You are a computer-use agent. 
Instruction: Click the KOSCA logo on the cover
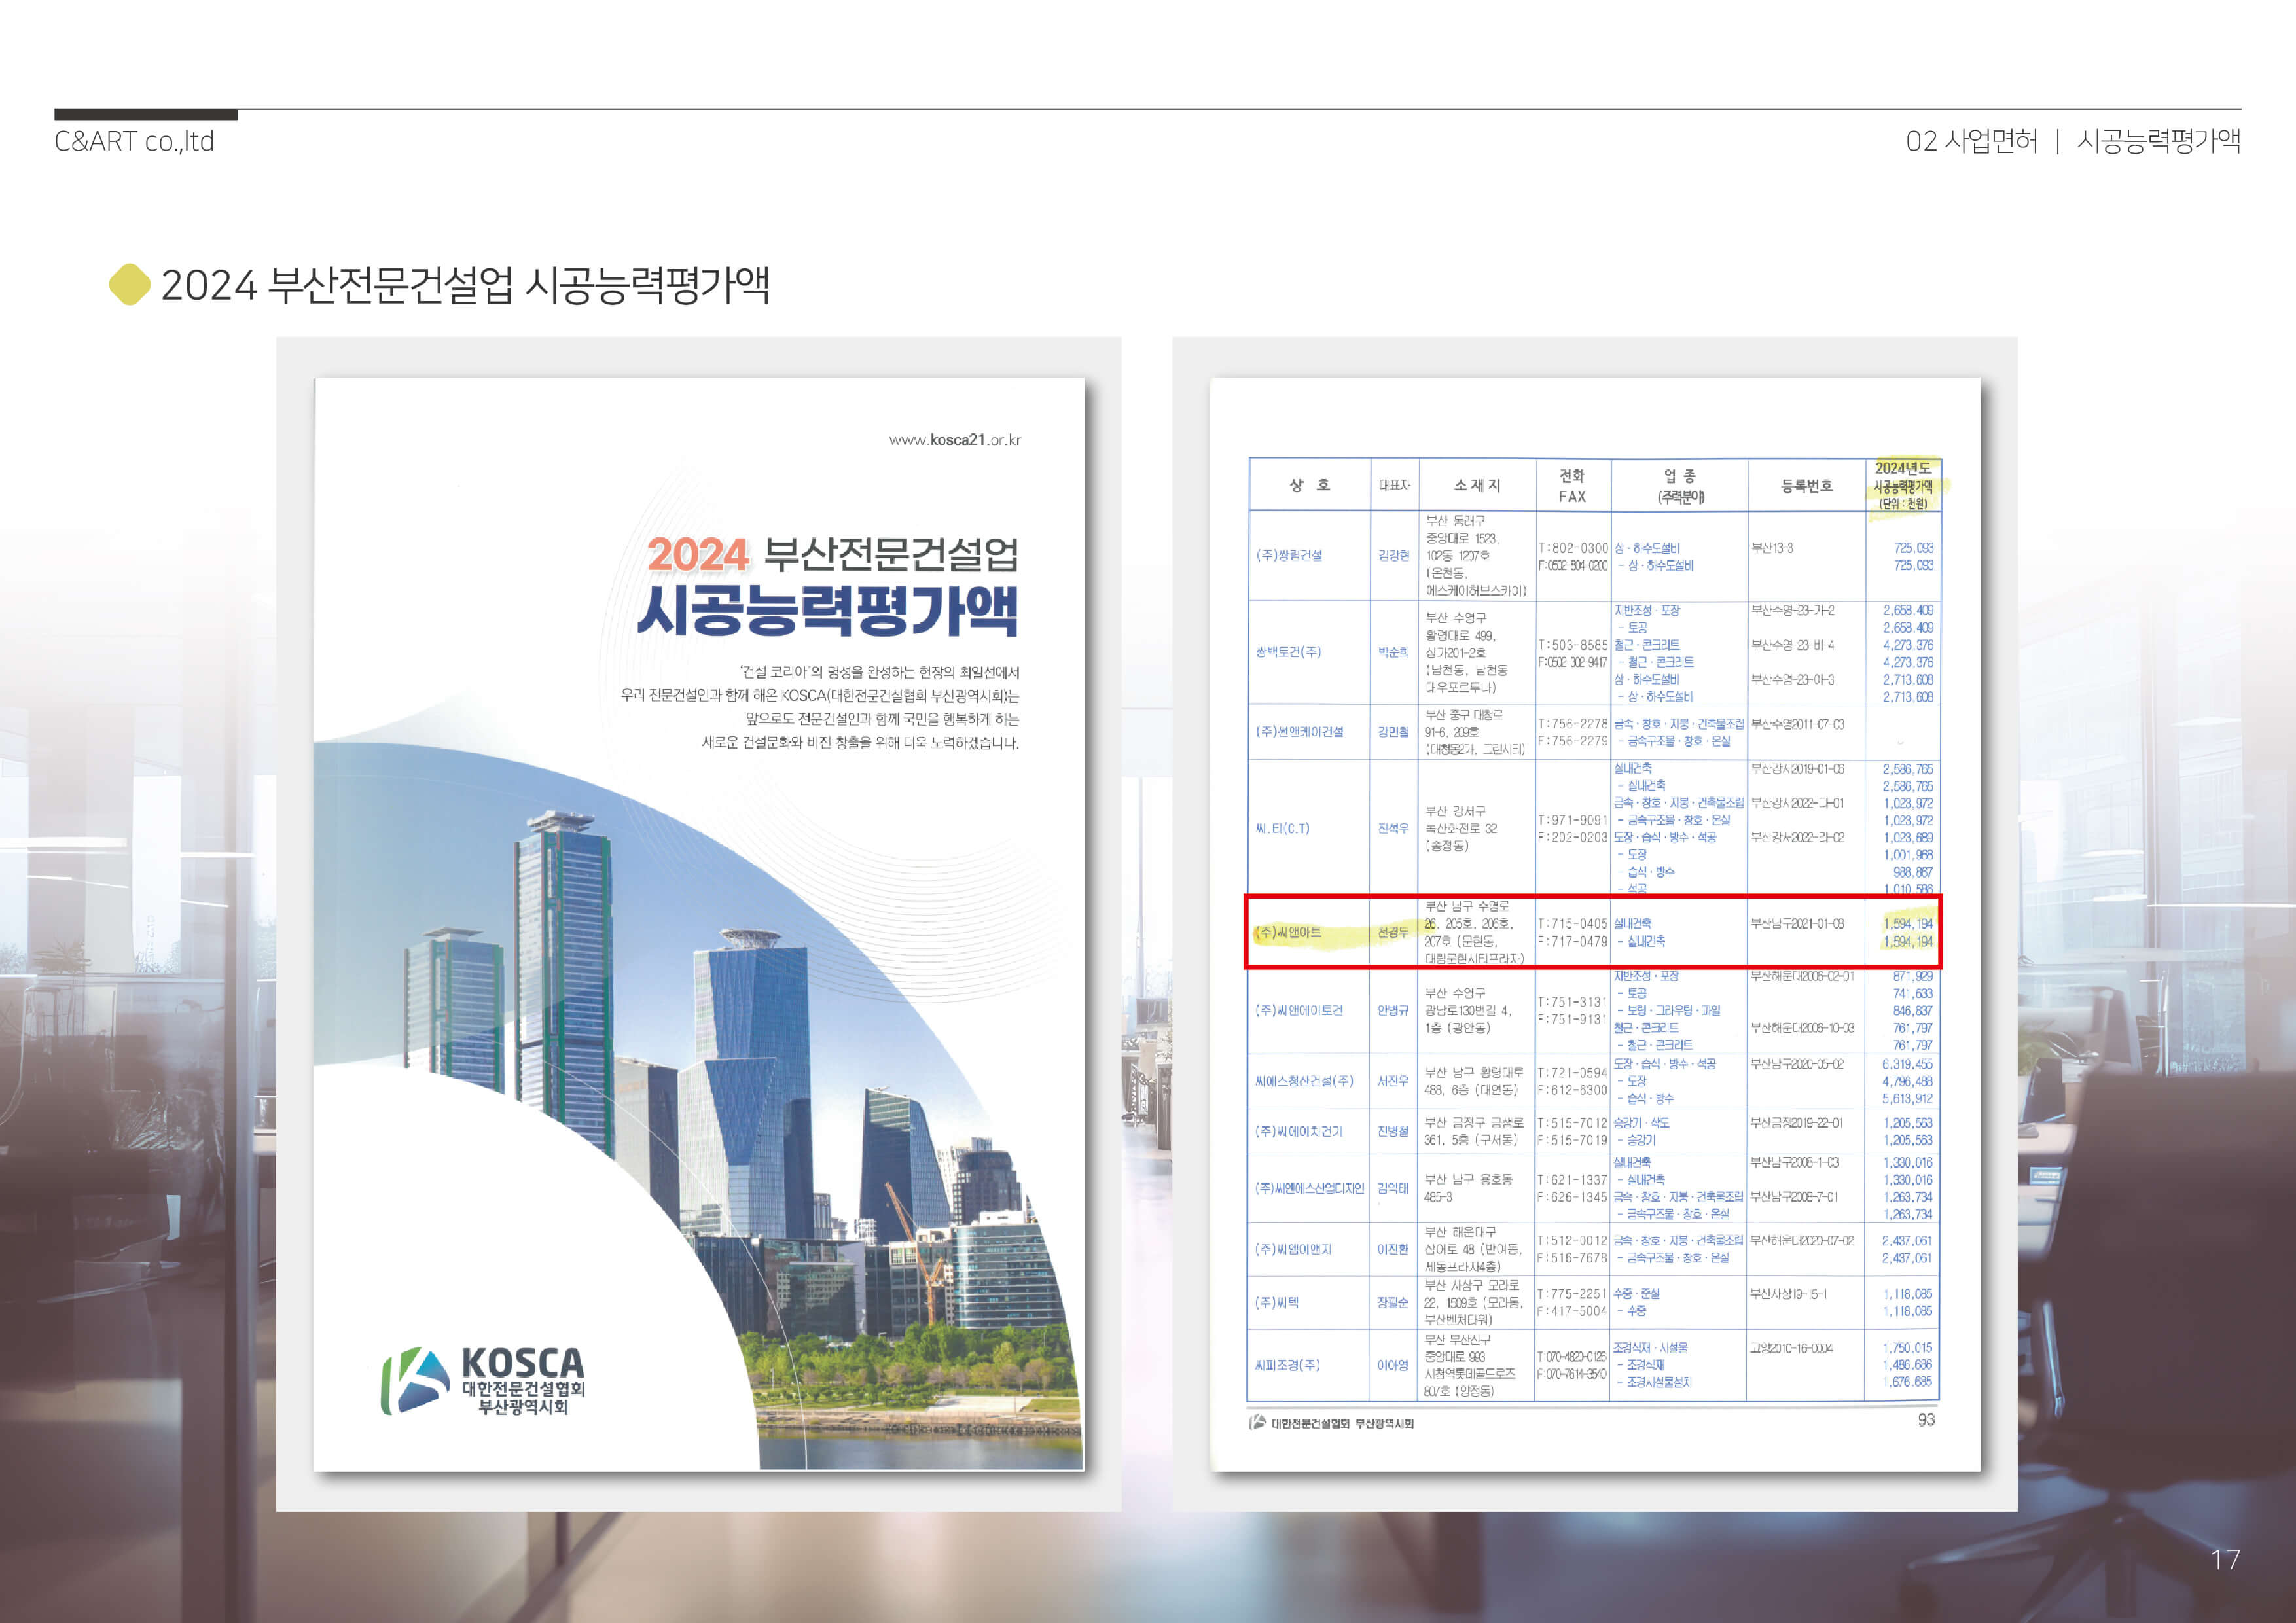click(483, 1381)
